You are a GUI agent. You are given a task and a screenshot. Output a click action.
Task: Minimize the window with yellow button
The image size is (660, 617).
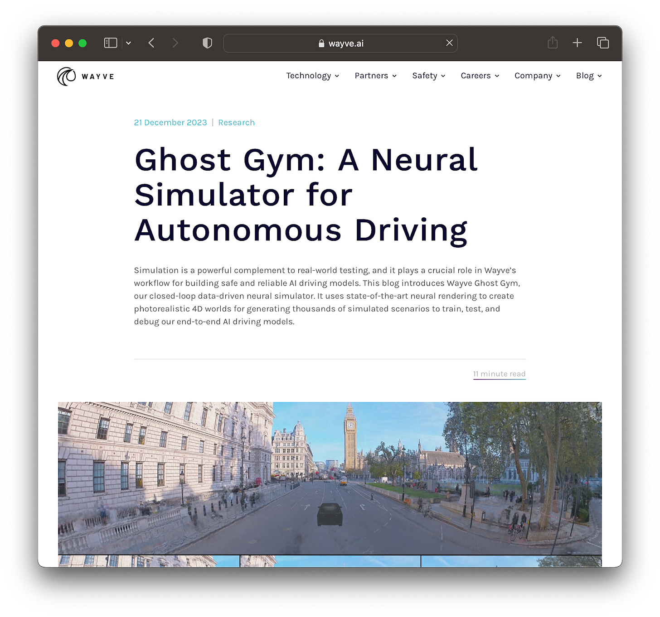pyautogui.click(x=69, y=43)
